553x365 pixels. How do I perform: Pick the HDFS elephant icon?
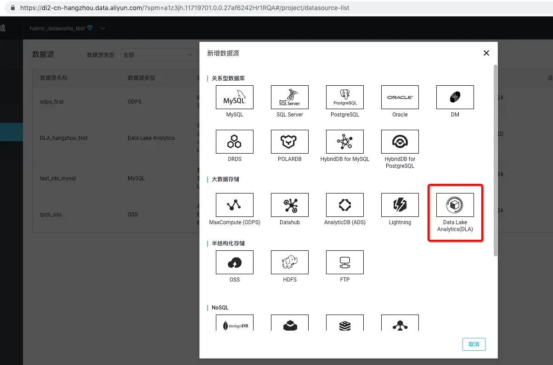point(290,262)
